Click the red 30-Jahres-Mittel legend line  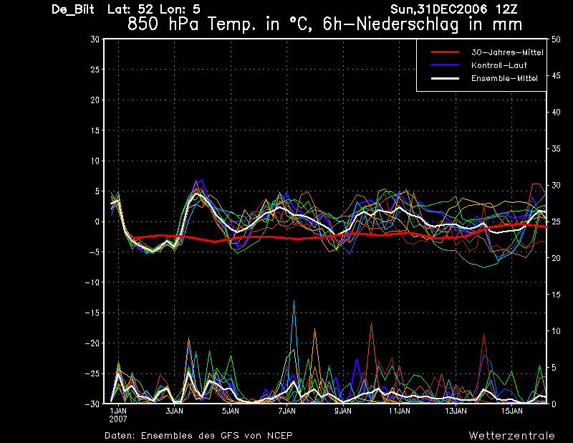click(x=445, y=52)
